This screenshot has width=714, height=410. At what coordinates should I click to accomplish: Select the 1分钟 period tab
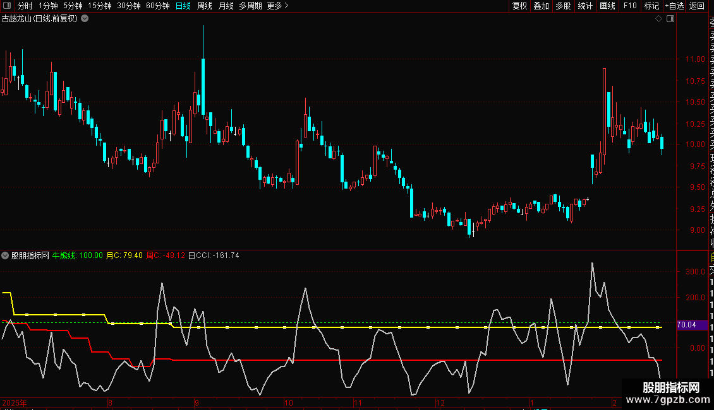[48, 6]
